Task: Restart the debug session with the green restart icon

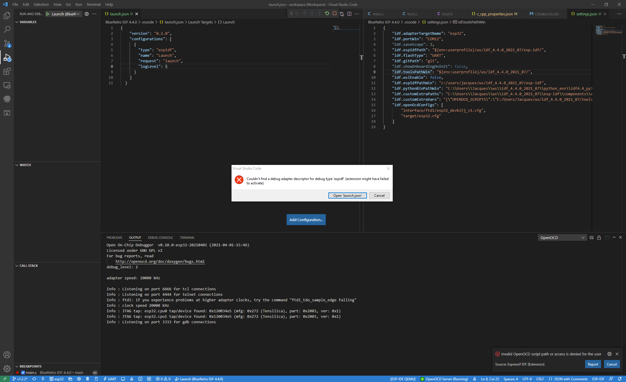Action: [x=327, y=13]
